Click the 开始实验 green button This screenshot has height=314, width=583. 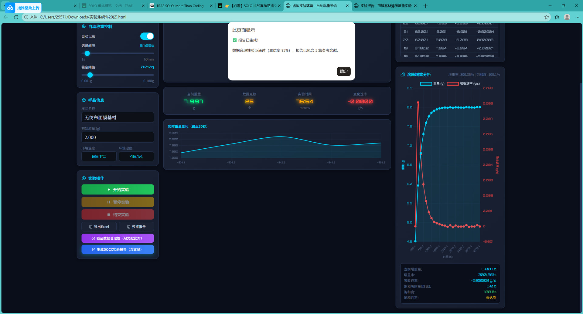click(x=118, y=190)
